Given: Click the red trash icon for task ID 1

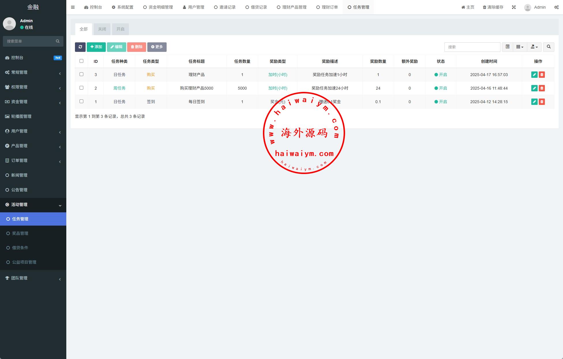Looking at the screenshot, I should point(542,102).
